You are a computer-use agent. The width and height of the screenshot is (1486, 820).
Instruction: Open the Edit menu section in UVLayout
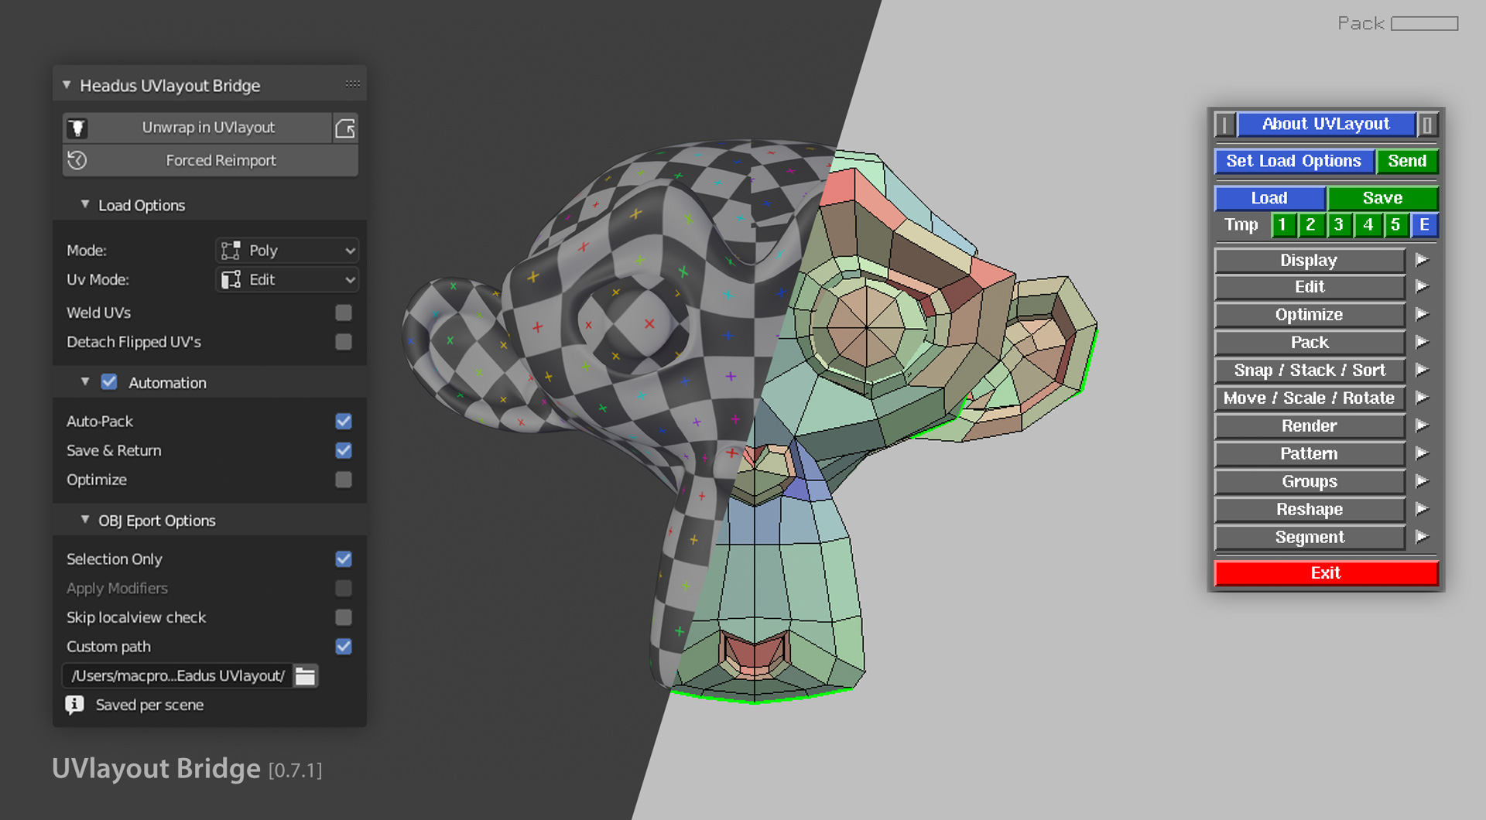(1310, 287)
